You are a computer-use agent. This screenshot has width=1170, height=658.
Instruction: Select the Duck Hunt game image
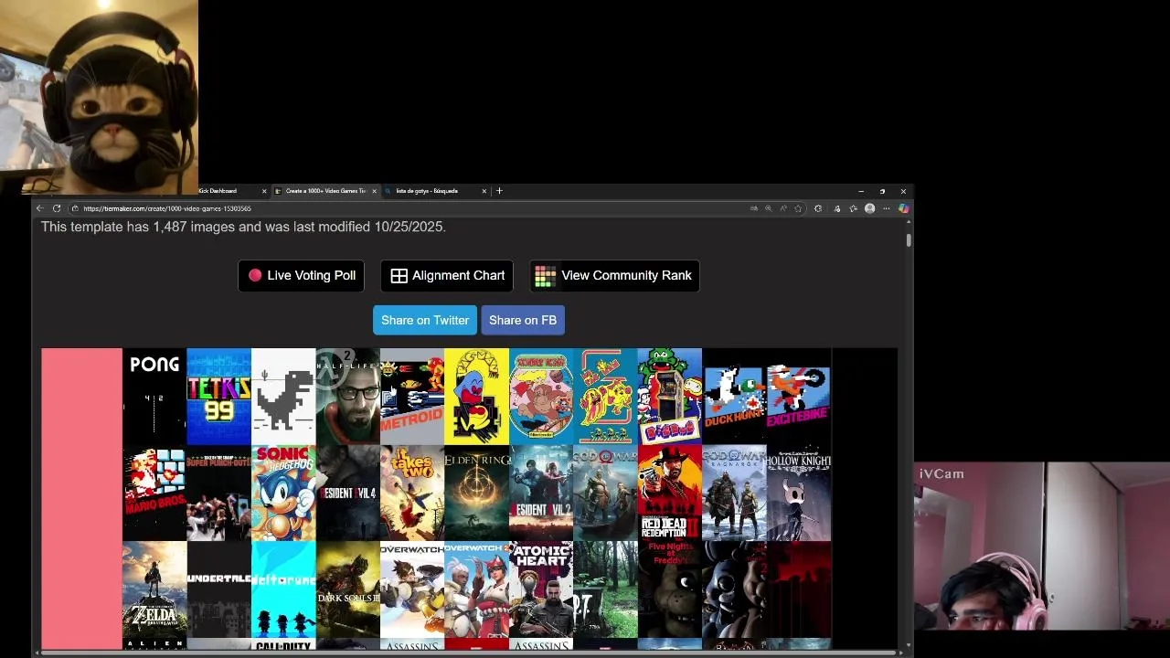[x=734, y=396]
